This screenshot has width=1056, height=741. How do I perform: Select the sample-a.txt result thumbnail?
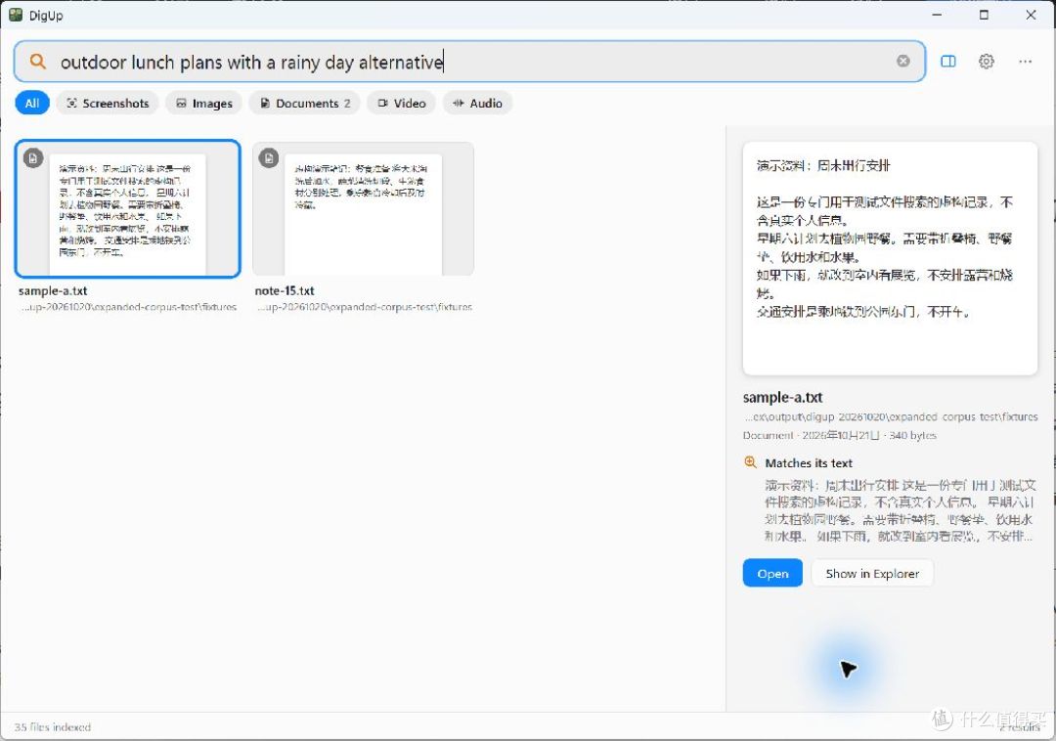pyautogui.click(x=128, y=208)
